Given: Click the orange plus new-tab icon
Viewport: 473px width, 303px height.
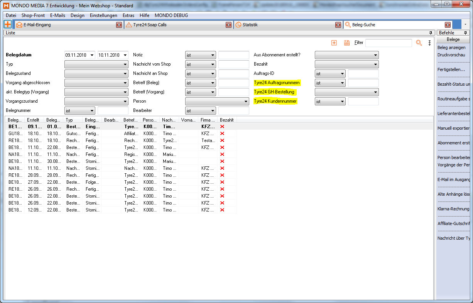Looking at the screenshot, I should click(8, 24).
